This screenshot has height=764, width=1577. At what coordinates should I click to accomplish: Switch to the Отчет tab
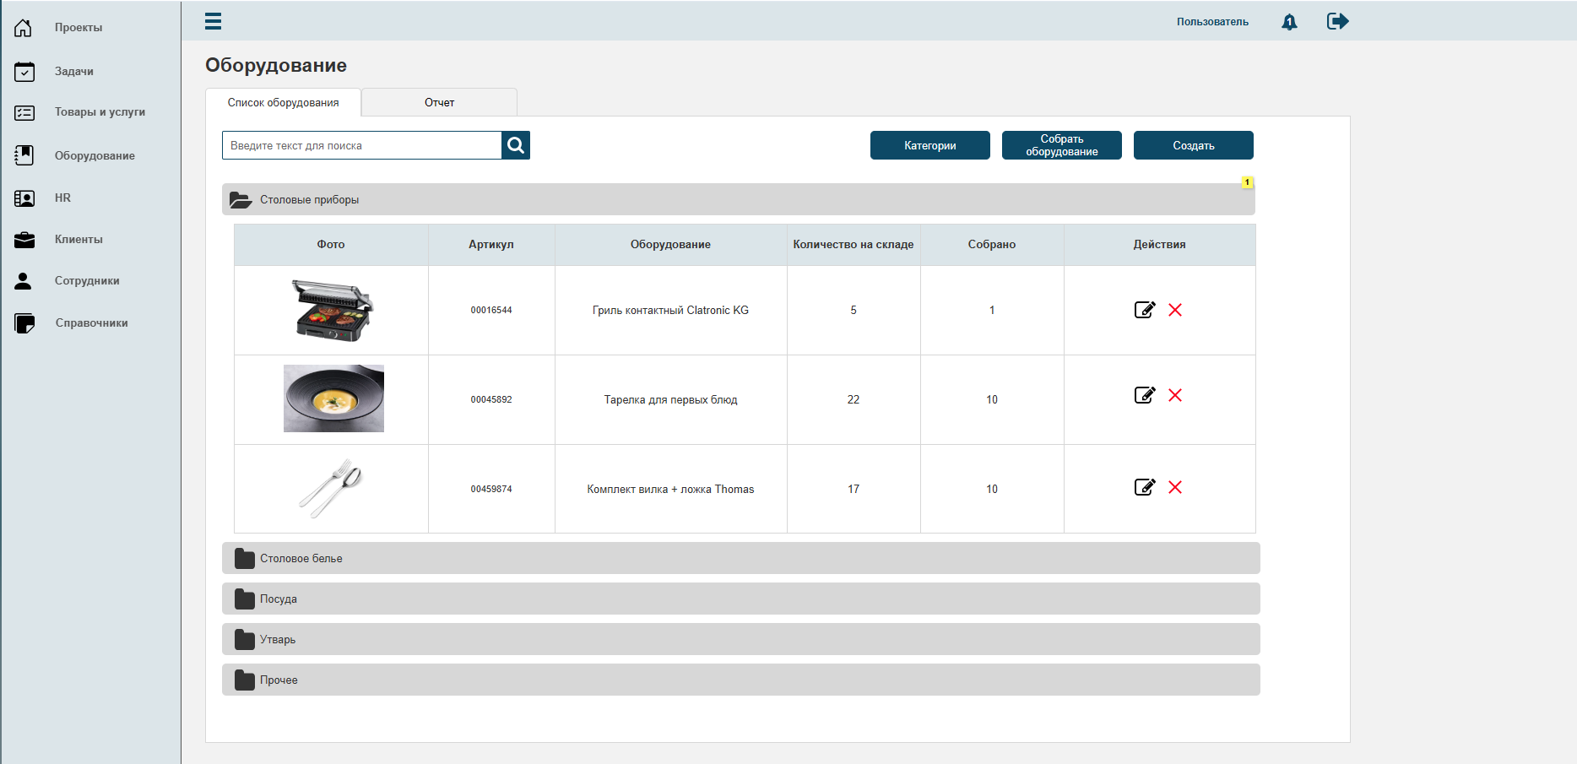point(439,102)
